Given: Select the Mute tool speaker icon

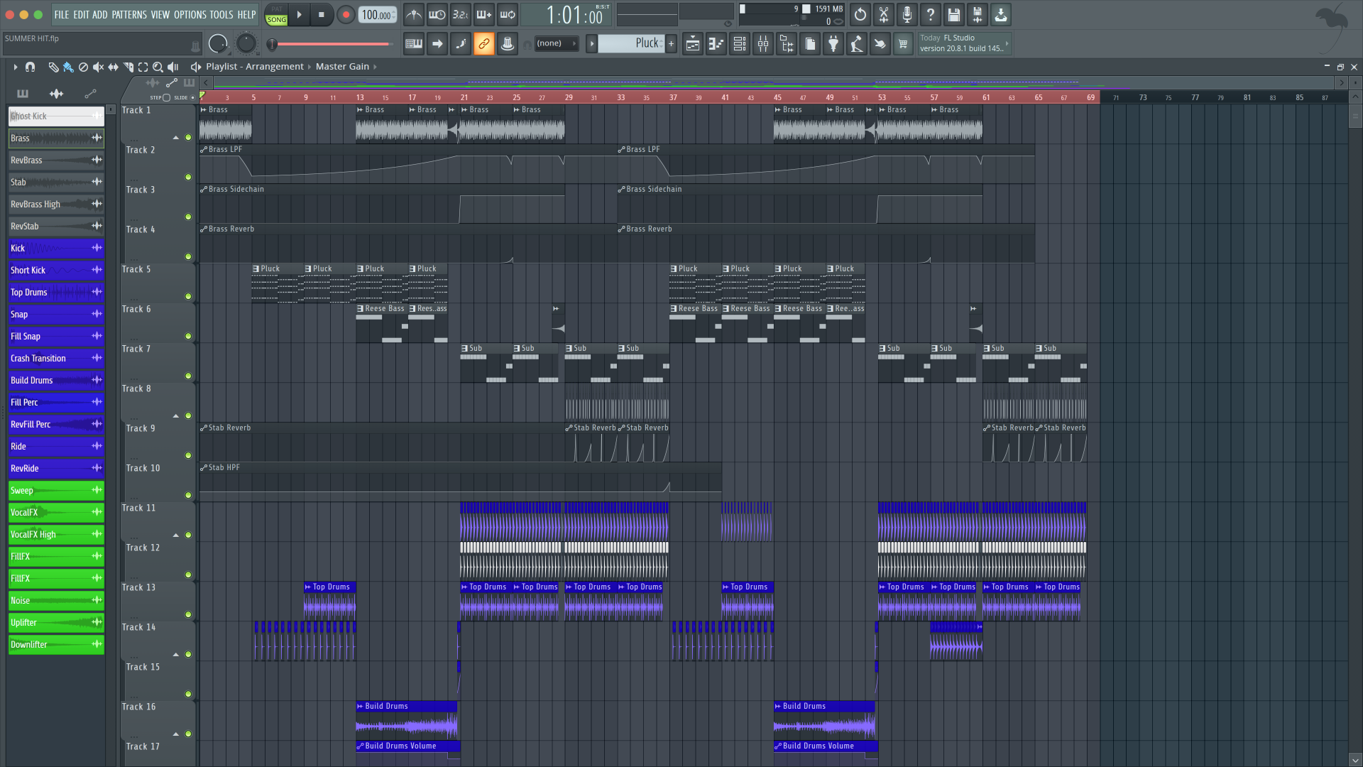Looking at the screenshot, I should point(98,67).
